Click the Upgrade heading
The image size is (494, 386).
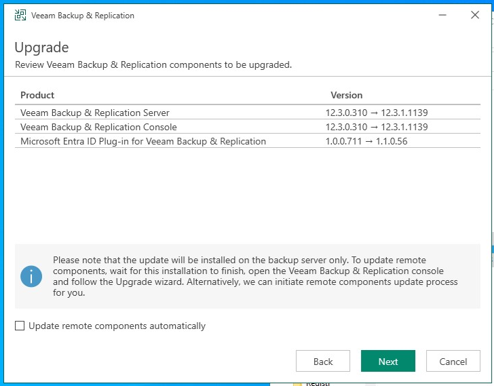coord(41,47)
